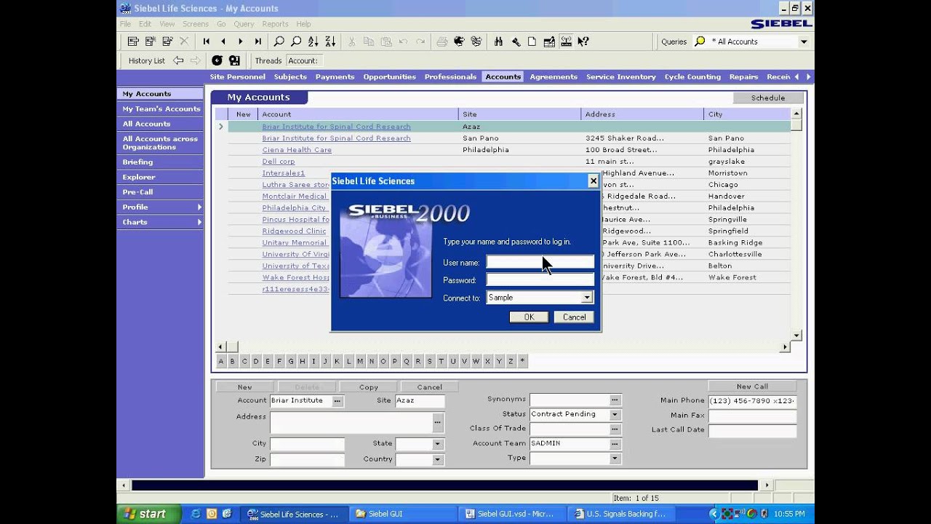Click the Account field ellipsis button

[337, 401]
